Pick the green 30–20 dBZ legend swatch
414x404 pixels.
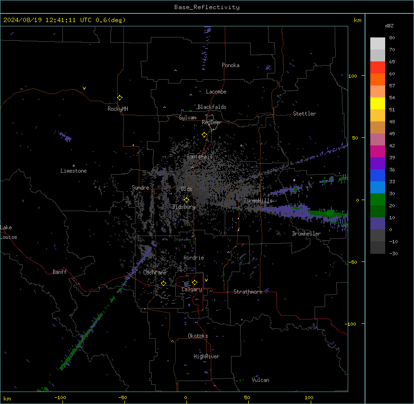tap(377, 200)
